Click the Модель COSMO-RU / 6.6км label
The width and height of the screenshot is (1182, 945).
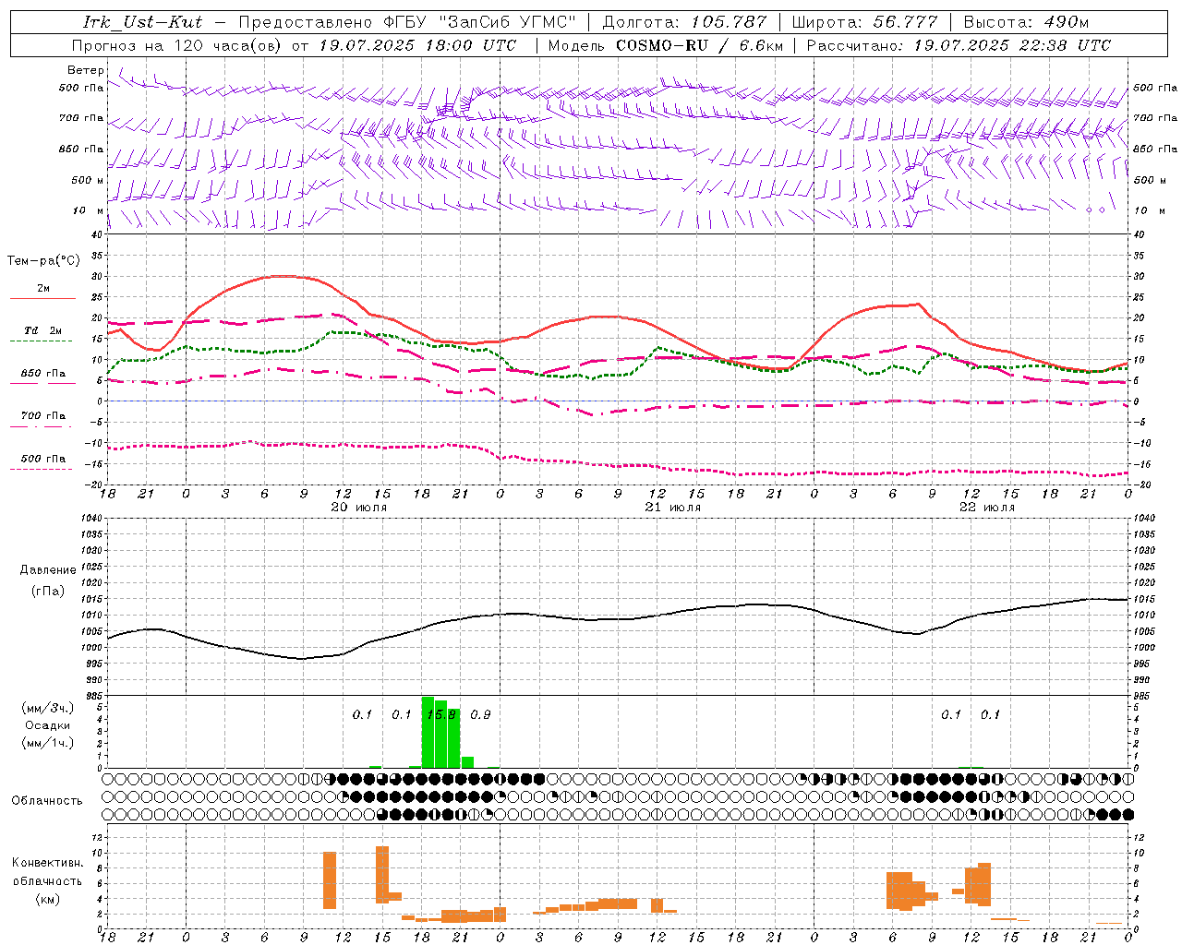[665, 45]
